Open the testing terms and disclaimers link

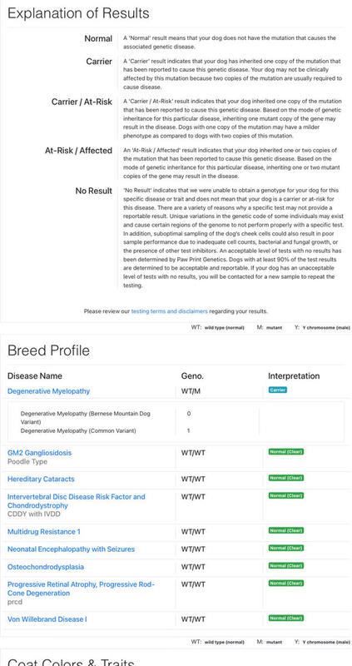170,311
